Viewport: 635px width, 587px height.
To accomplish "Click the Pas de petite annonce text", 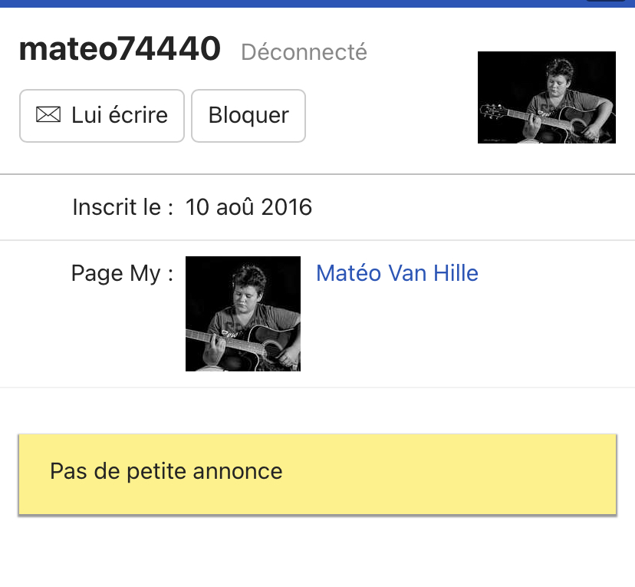I will 166,471.
